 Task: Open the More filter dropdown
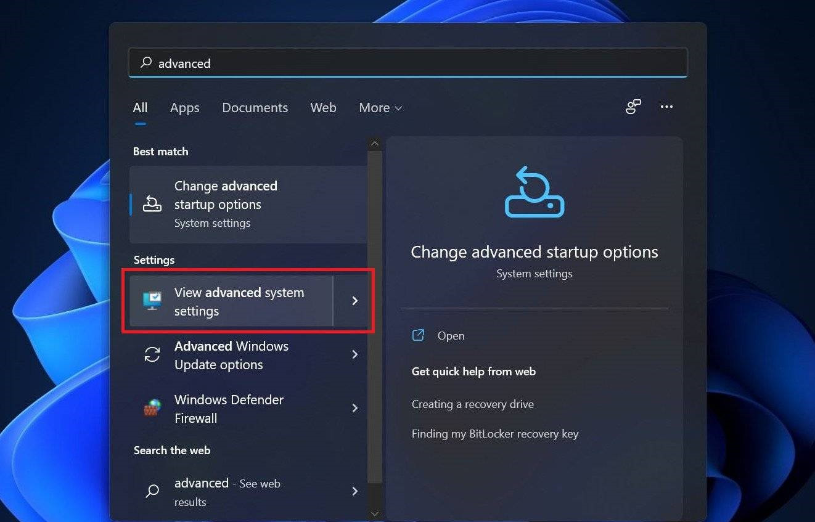coord(380,107)
